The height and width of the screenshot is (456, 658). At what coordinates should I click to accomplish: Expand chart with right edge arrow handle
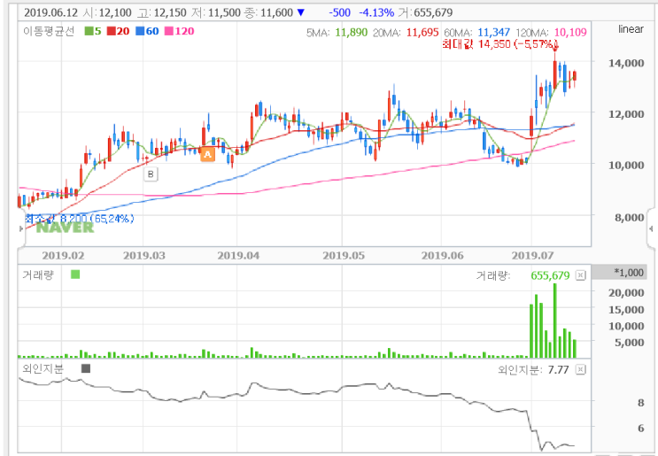pyautogui.click(x=651, y=229)
